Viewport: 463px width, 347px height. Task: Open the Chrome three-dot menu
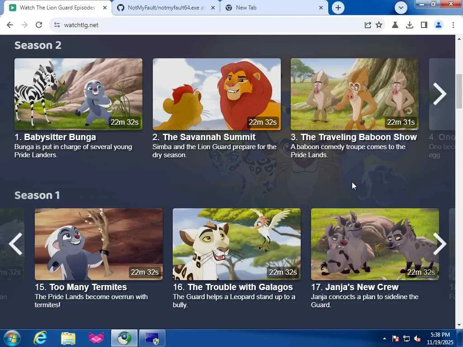click(x=453, y=25)
